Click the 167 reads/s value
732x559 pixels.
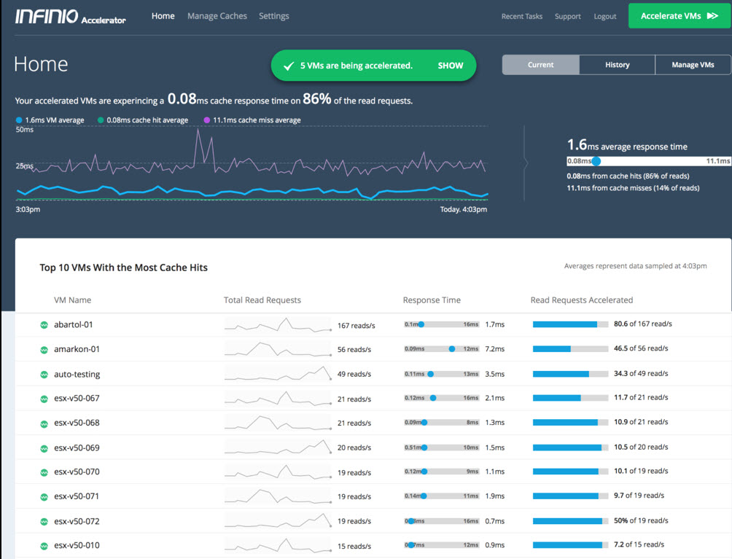tap(357, 325)
